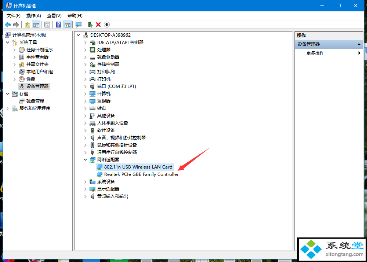The image size is (367, 262).
Task: Select the 软件设备 category
Action: tap(106, 130)
